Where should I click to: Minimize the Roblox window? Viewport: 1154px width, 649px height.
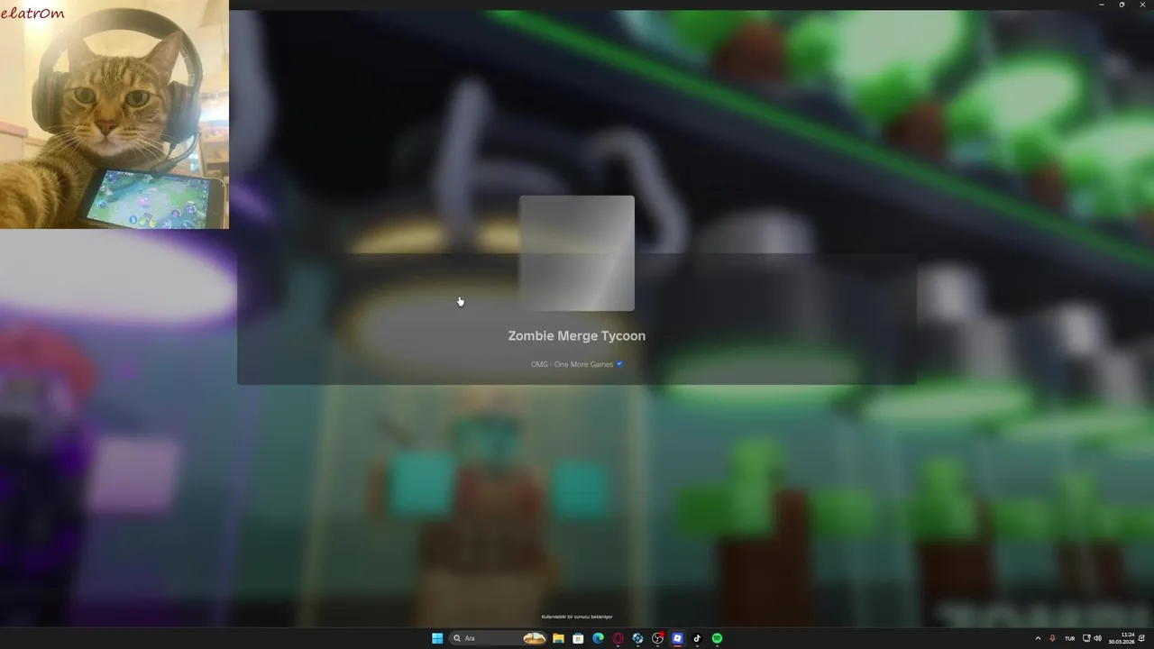pos(1101,5)
